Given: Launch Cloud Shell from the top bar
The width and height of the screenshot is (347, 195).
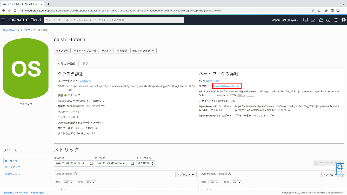Looking at the screenshot, I should point(305,20).
